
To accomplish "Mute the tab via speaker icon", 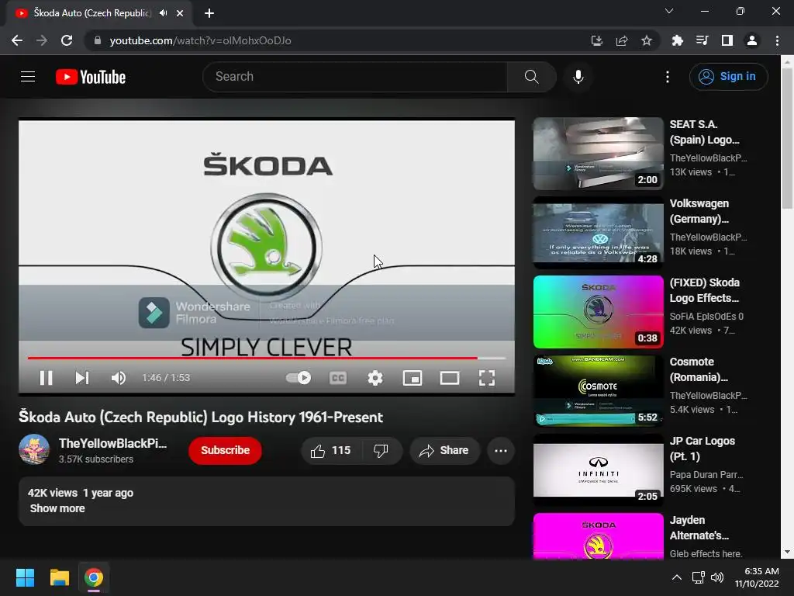I will point(163,13).
